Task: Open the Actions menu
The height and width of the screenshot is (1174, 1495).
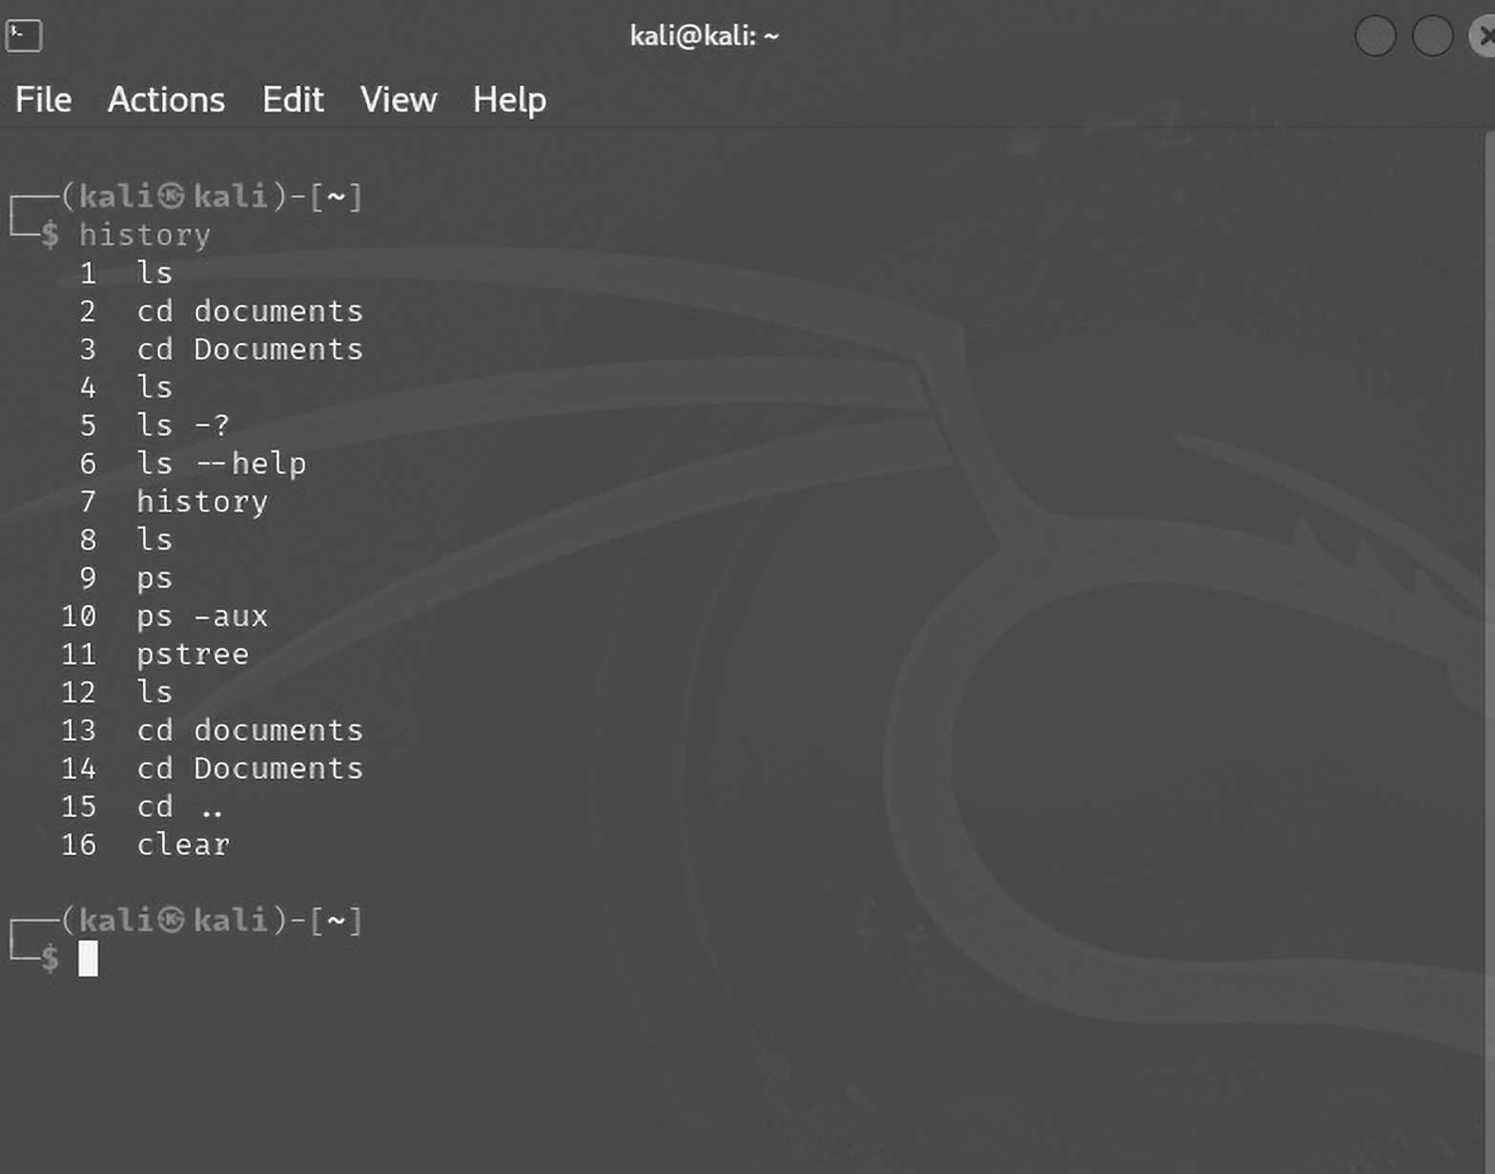Action: coord(166,100)
